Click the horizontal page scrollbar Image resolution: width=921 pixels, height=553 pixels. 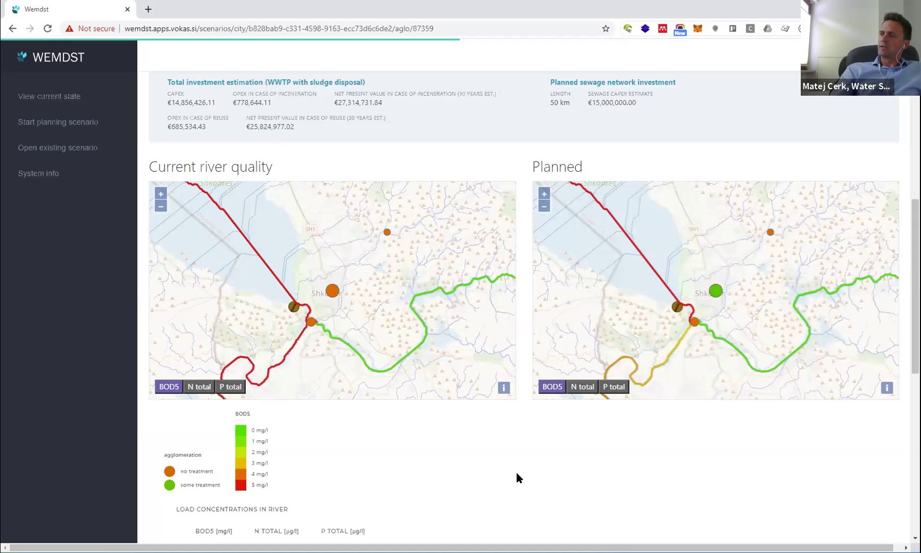click(x=451, y=548)
